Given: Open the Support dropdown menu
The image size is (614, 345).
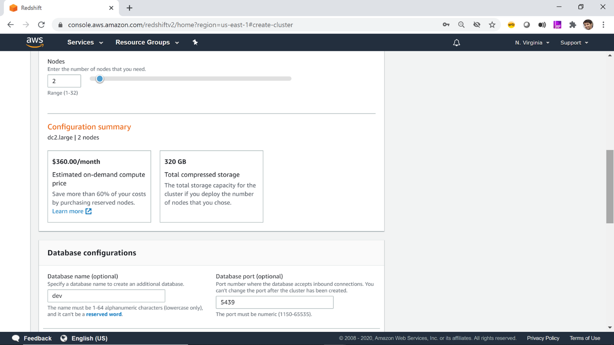Looking at the screenshot, I should (x=574, y=43).
